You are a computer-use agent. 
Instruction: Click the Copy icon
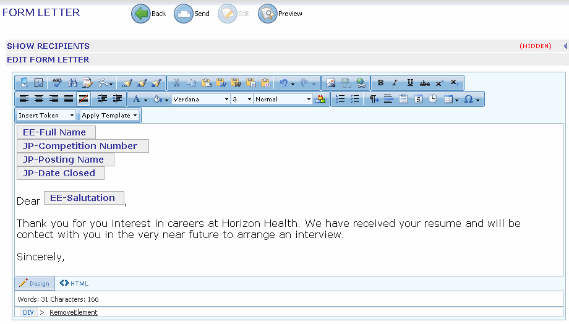191,83
